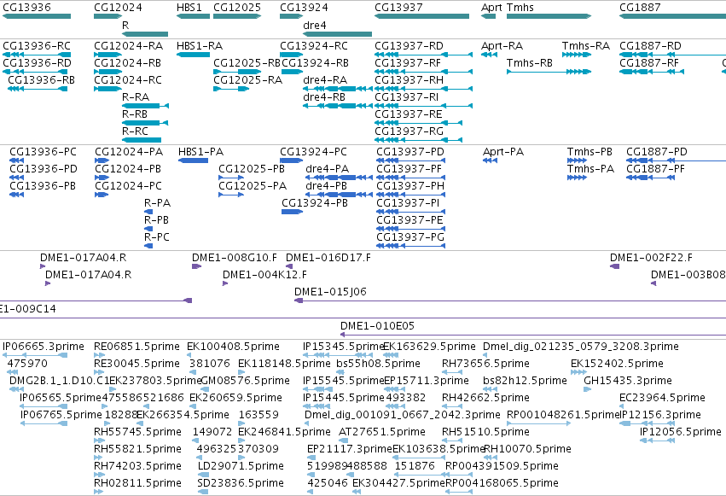Select EST EK100408.5prime

pos(189,355)
